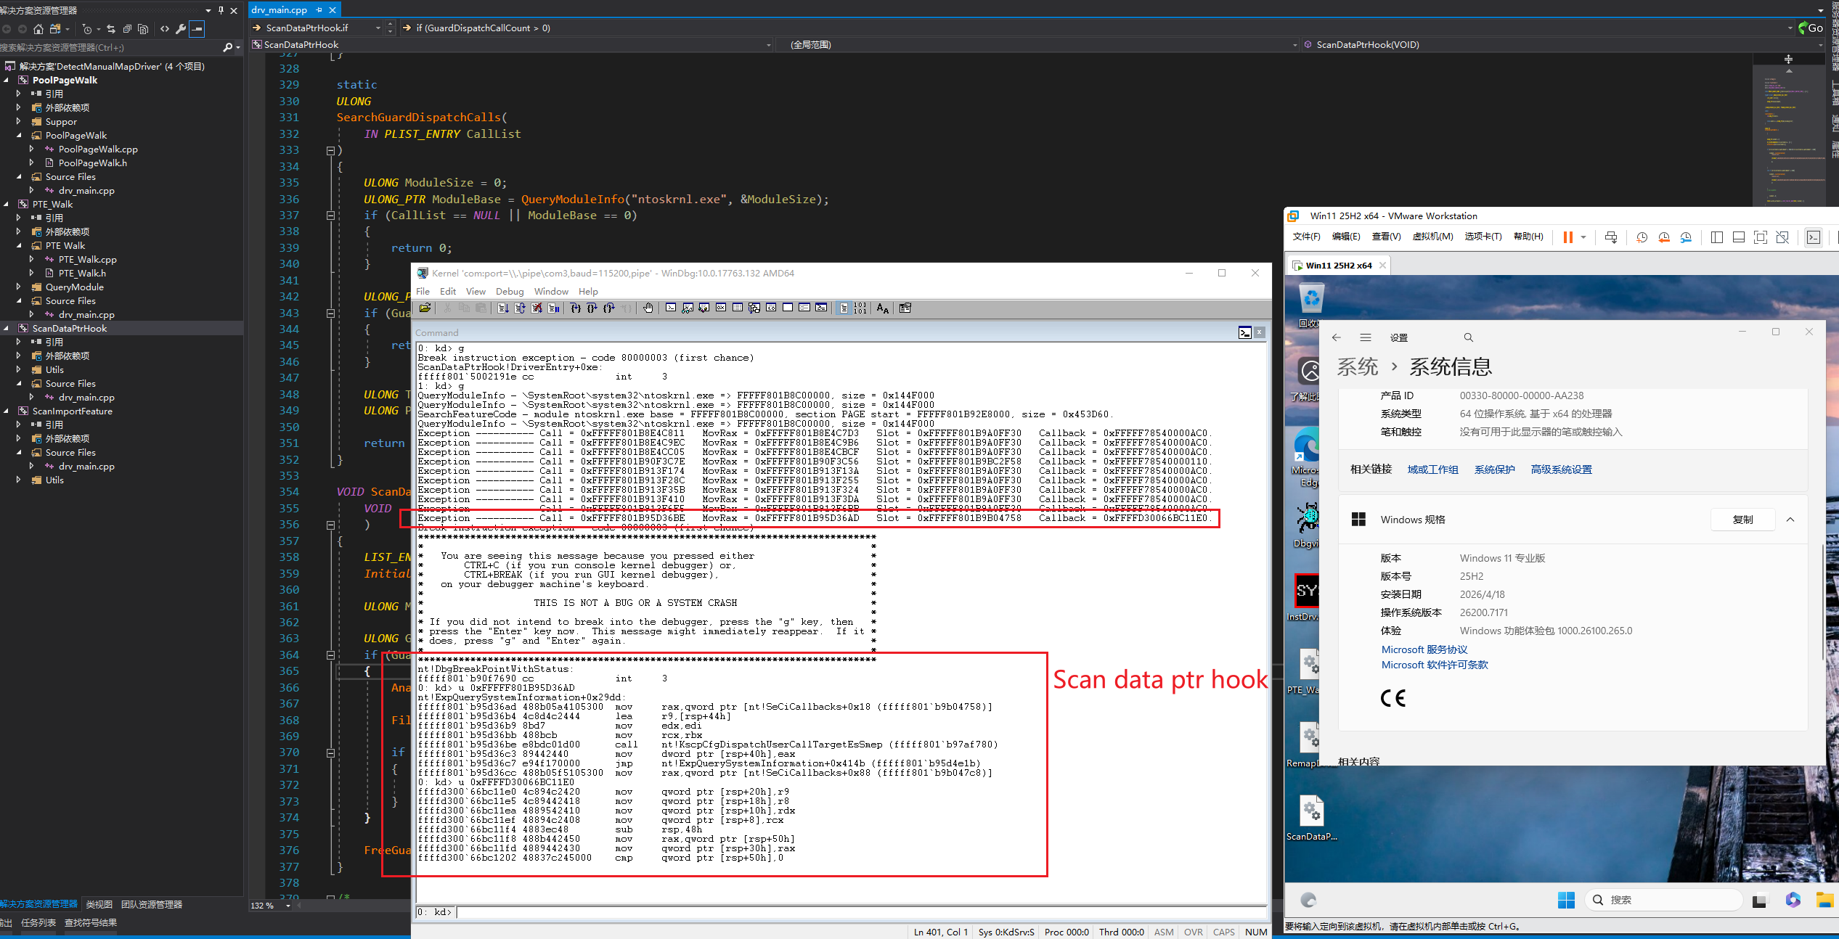
Task: Switch to 类视图 tab at bottom
Action: click(99, 904)
